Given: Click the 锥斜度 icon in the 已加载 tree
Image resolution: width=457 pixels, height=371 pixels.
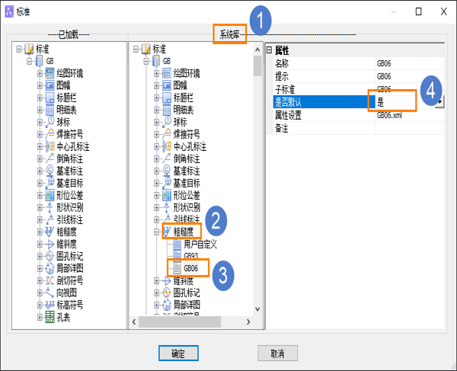Looking at the screenshot, I should (x=50, y=244).
